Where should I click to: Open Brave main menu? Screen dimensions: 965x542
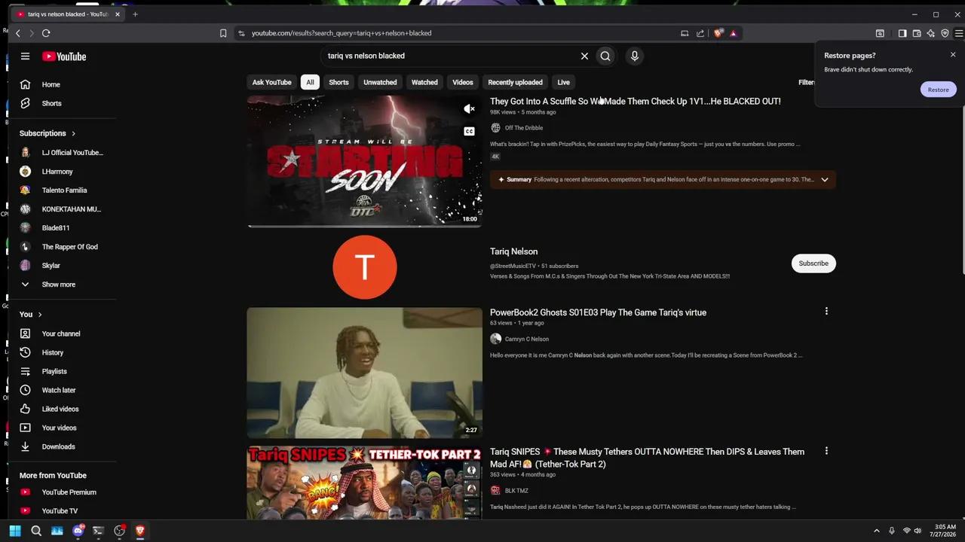tap(959, 33)
